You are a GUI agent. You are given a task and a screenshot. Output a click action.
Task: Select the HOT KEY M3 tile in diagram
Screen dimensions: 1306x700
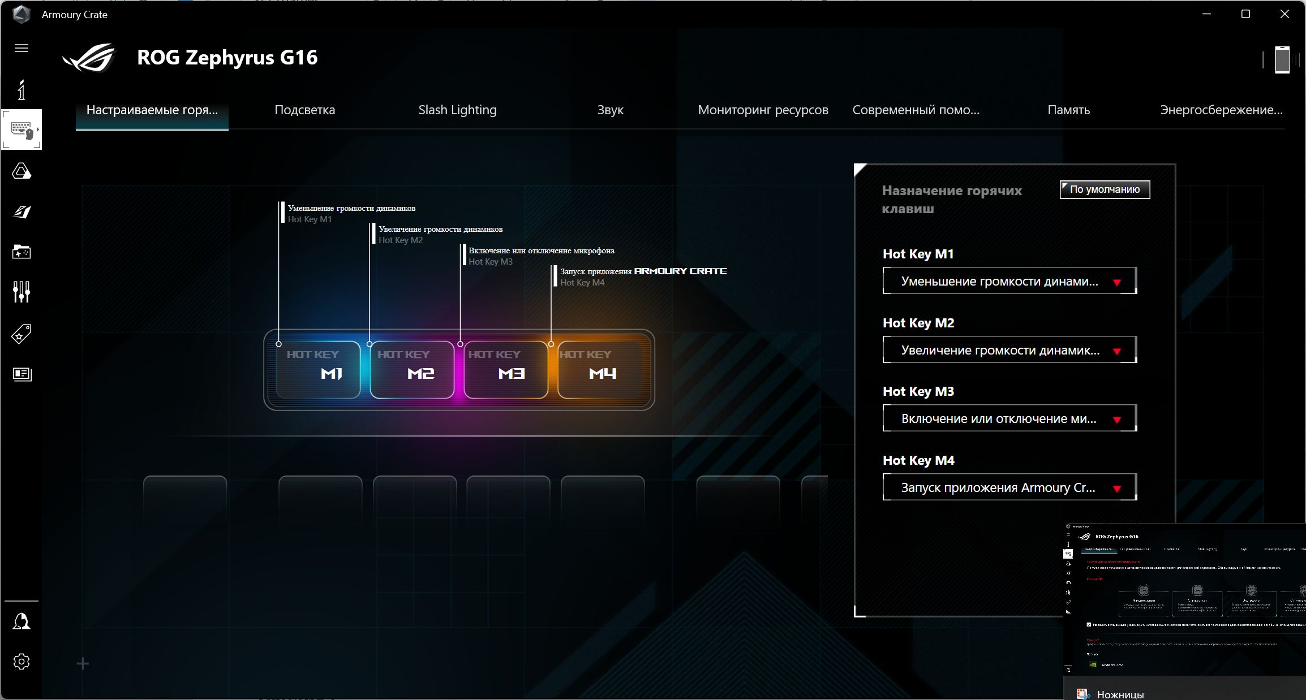(x=506, y=370)
